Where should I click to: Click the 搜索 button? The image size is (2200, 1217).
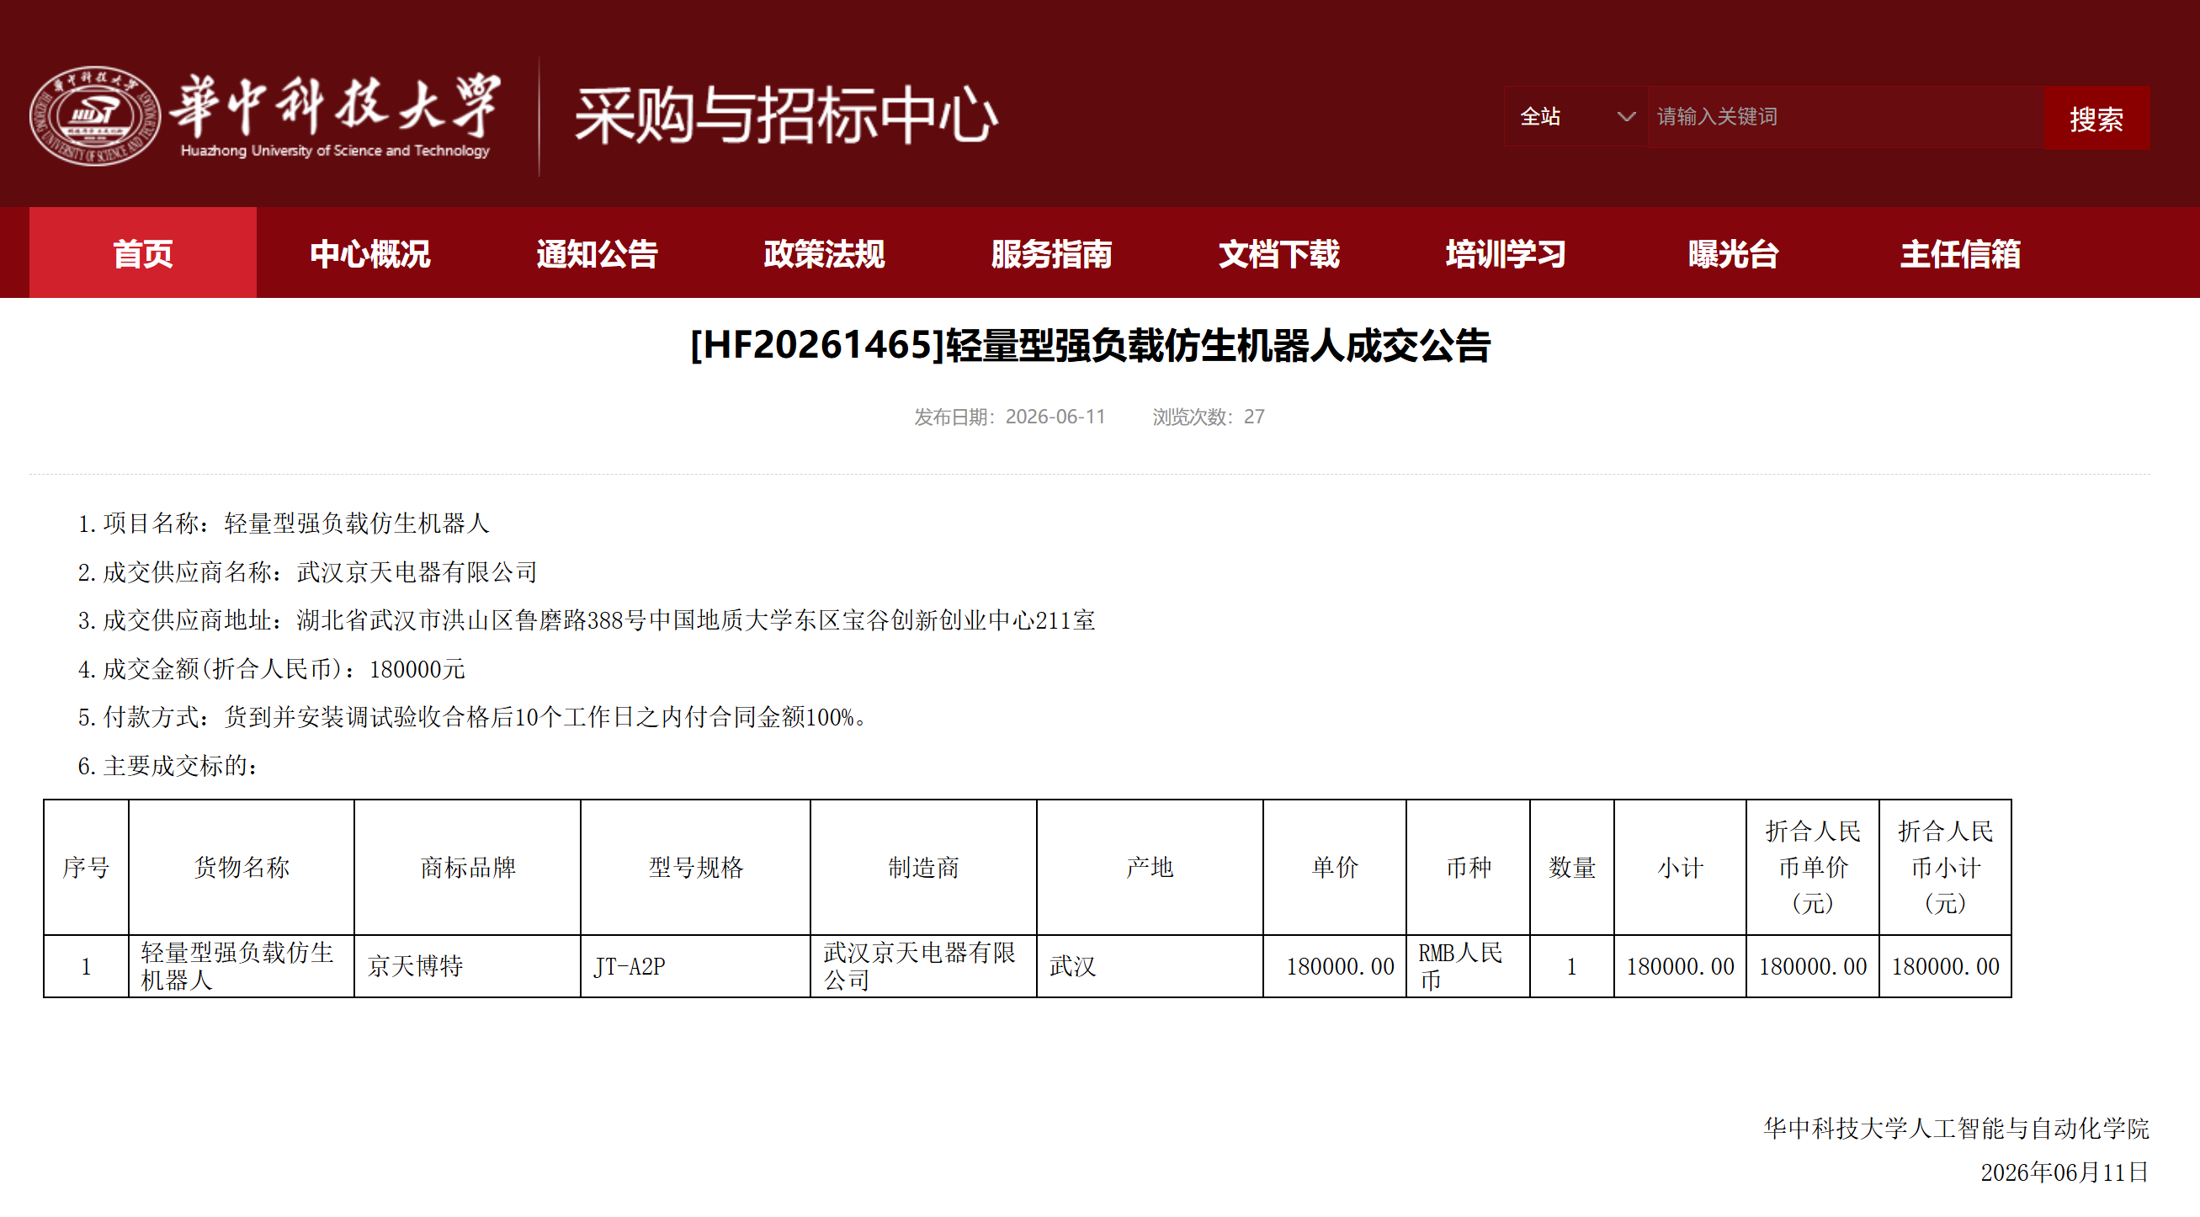click(x=2096, y=118)
